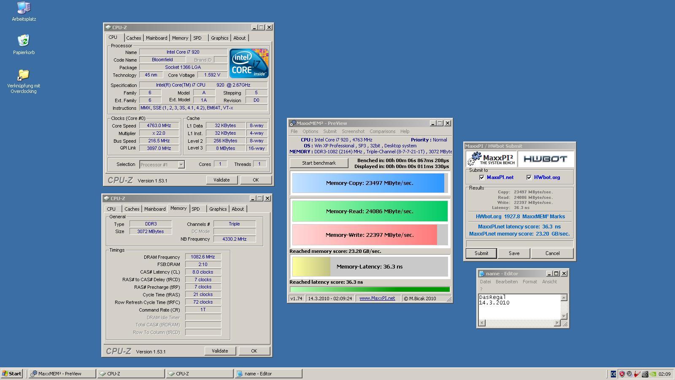Click the MaxxMEM² window title bar icon

[292, 123]
